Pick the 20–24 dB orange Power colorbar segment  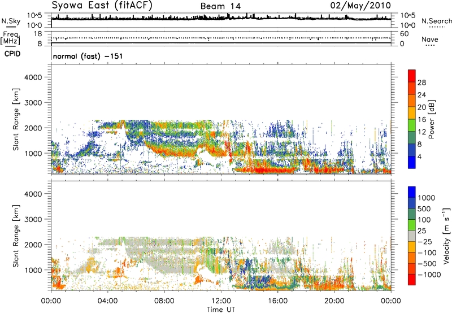click(x=412, y=101)
